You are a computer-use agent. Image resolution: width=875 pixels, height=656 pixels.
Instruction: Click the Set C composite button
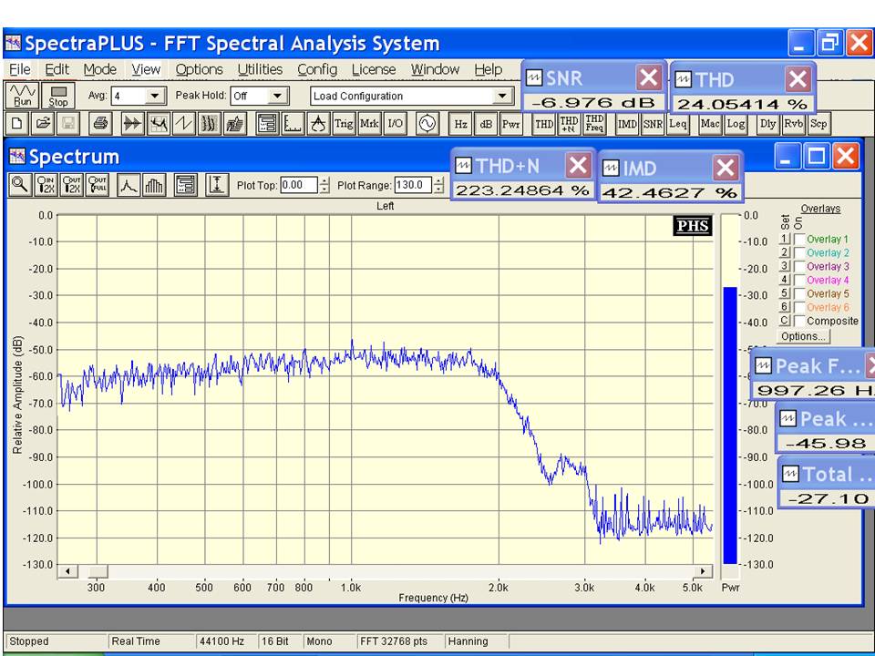pos(785,321)
